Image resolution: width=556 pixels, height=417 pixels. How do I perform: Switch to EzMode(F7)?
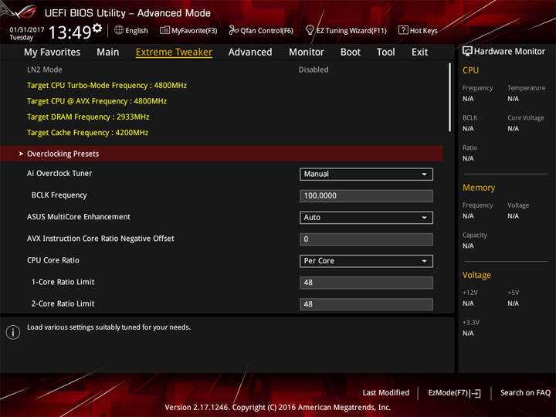pyautogui.click(x=455, y=393)
